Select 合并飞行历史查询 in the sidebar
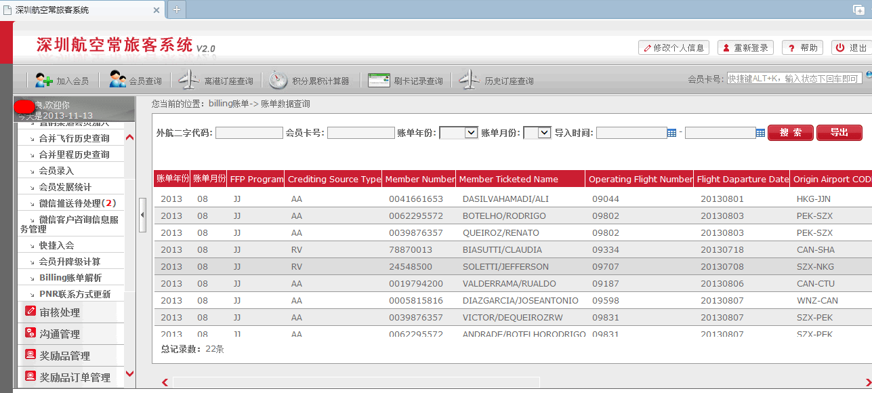The image size is (872, 393). pyautogui.click(x=74, y=138)
